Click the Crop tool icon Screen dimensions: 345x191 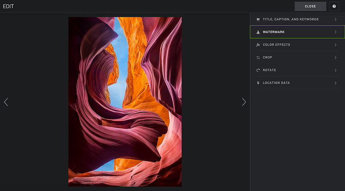click(258, 58)
